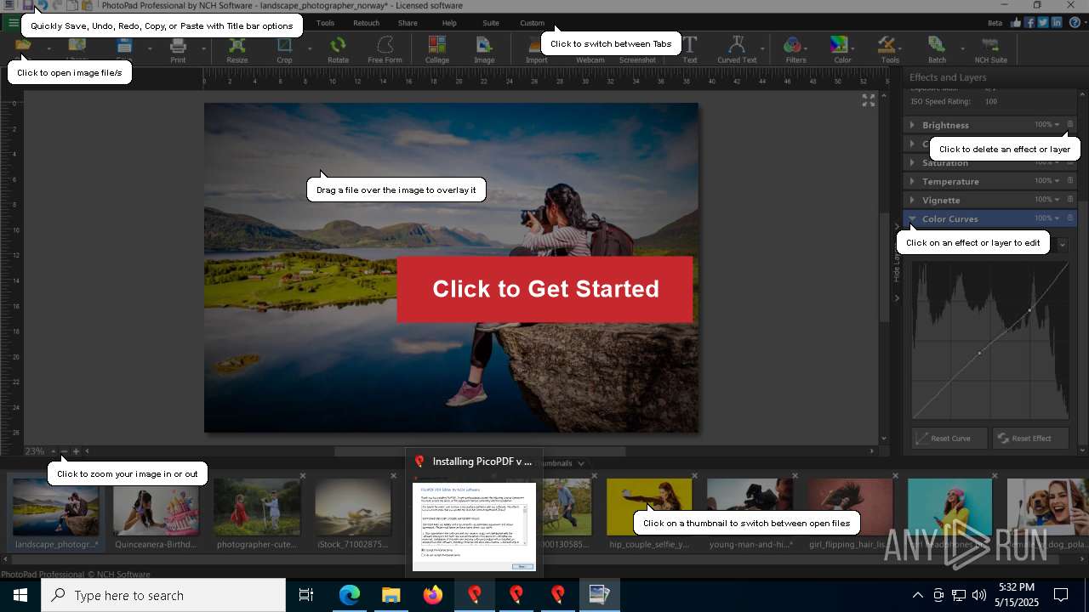Image resolution: width=1089 pixels, height=612 pixels.
Task: Click the Reset Curve button
Action: coord(950,438)
